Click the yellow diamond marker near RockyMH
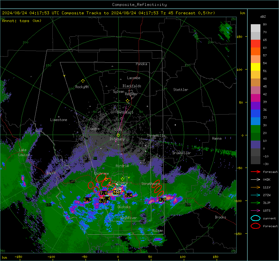 (x=83, y=81)
